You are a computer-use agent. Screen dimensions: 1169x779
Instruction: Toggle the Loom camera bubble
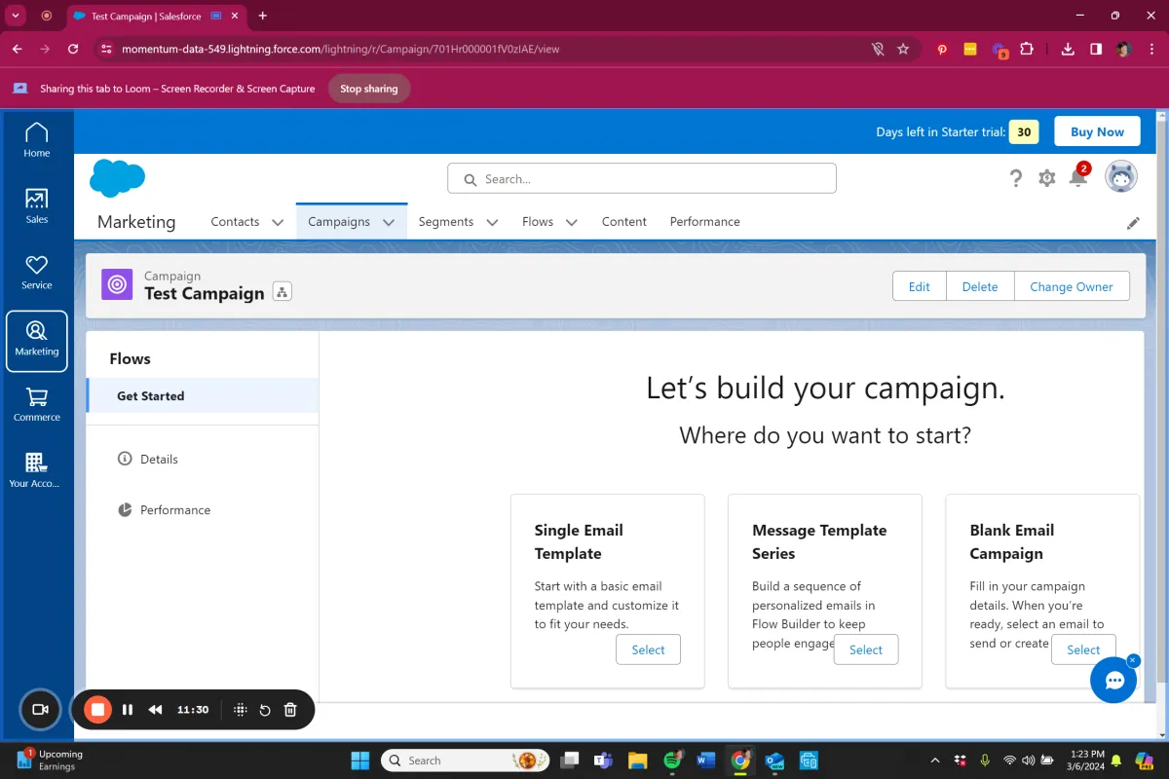[40, 710]
